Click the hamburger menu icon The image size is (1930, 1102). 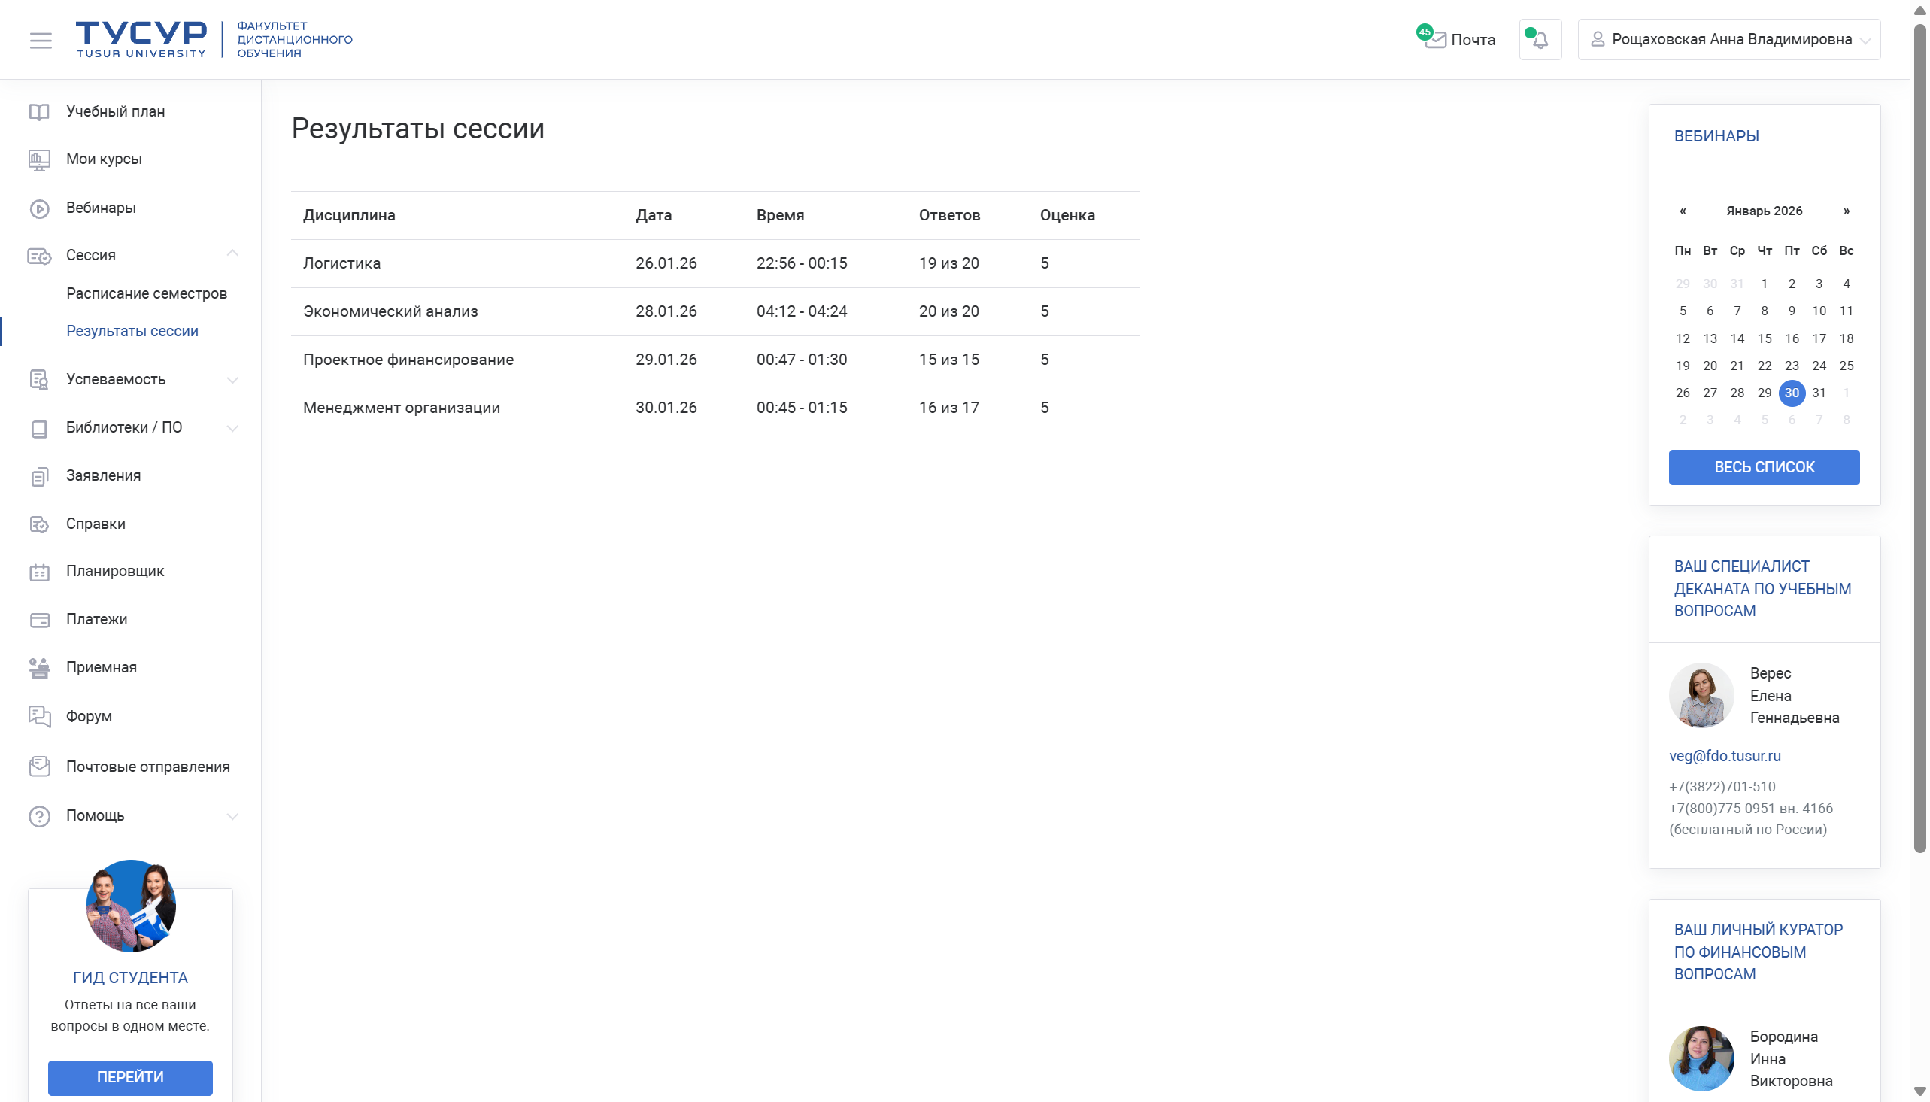point(41,40)
